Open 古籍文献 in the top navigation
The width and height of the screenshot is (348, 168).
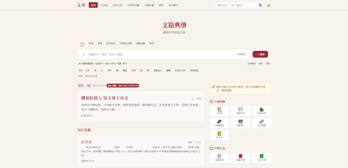149,5
